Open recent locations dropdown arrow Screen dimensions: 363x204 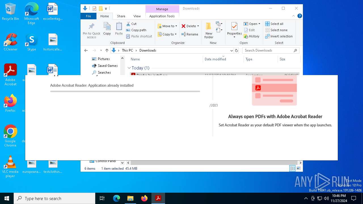click(101, 50)
